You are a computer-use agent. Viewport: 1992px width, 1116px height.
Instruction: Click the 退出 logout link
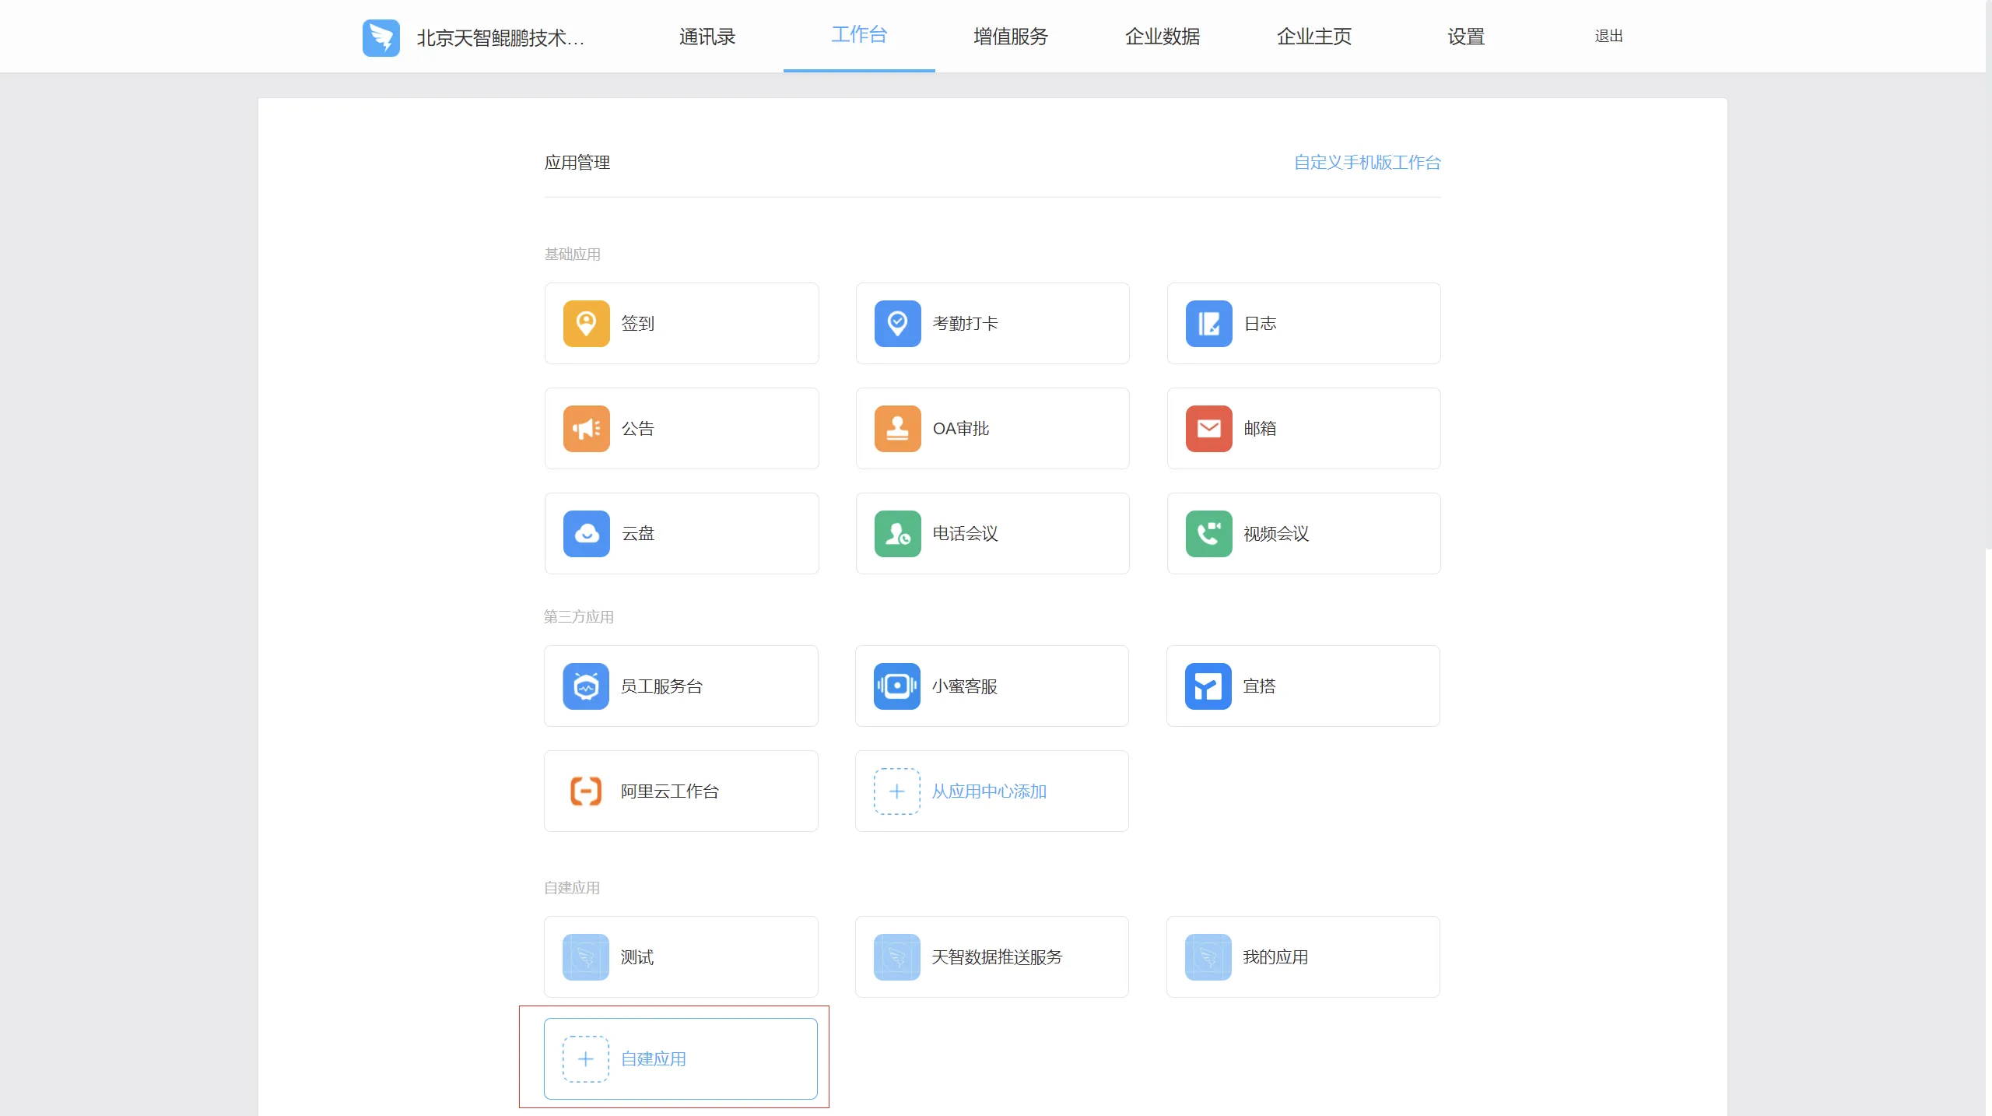point(1608,36)
